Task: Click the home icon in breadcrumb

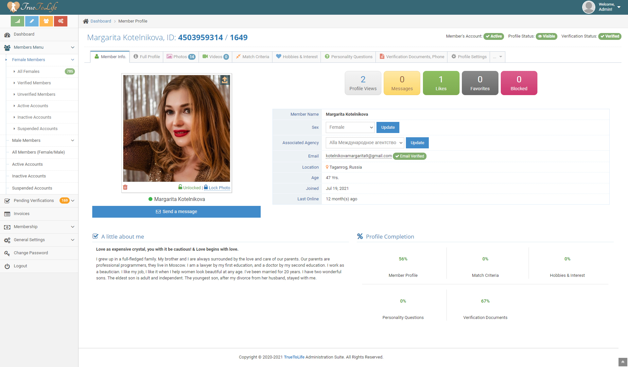Action: click(86, 21)
